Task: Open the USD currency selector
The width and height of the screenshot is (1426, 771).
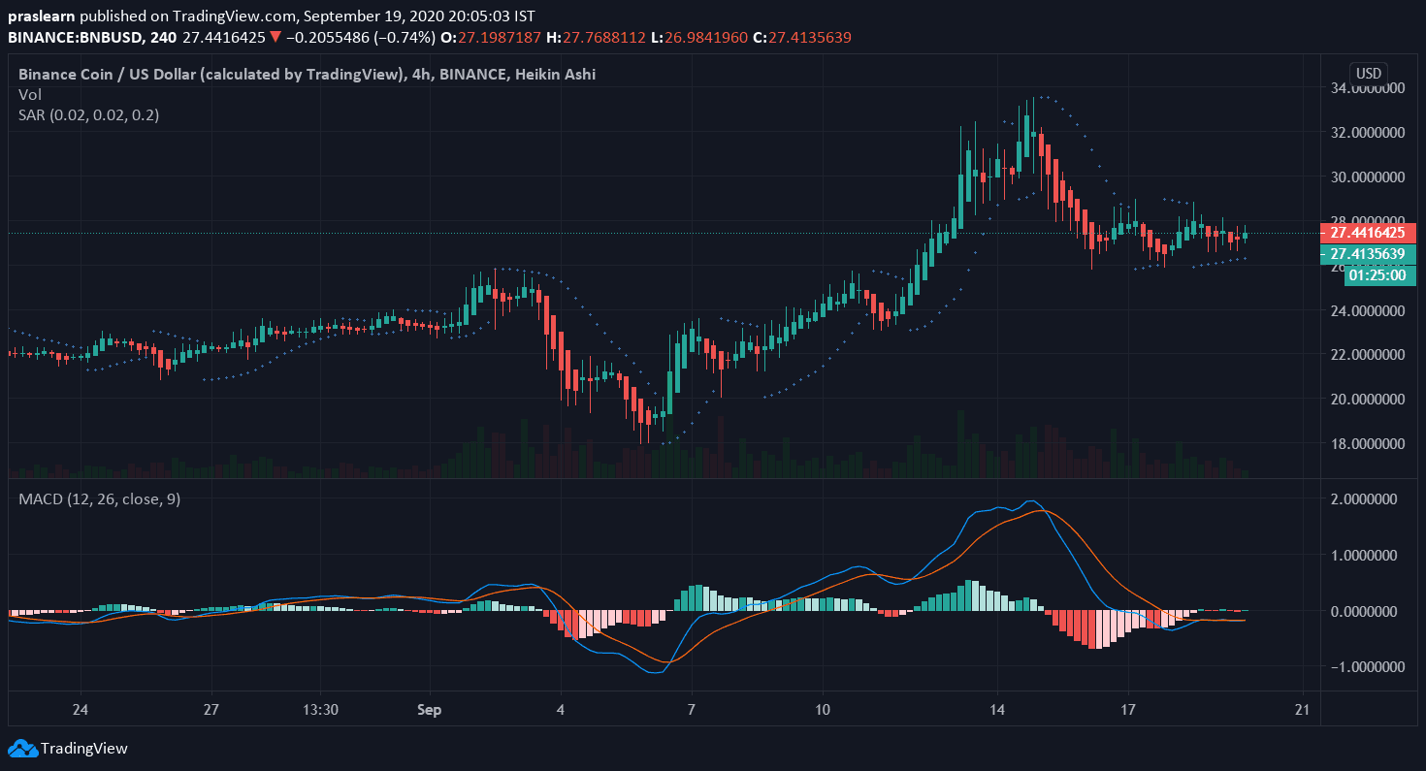Action: (1369, 74)
